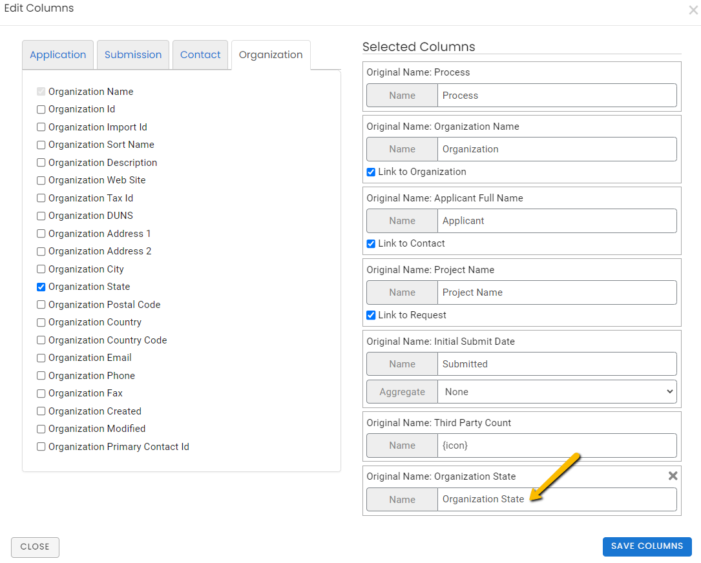Screen dimensions: 701x563
Task: Disable Link to Organization
Action: [x=370, y=172]
